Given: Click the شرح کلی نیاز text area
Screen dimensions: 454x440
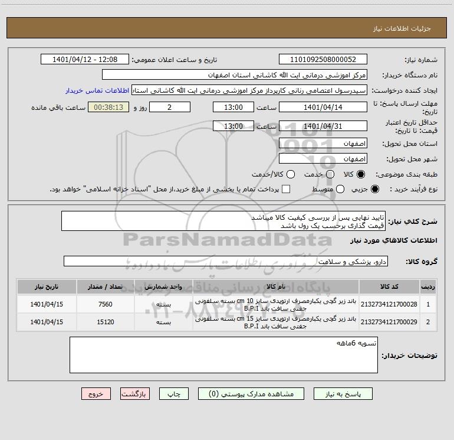Looking at the screenshot, I should pyautogui.click(x=223, y=221).
